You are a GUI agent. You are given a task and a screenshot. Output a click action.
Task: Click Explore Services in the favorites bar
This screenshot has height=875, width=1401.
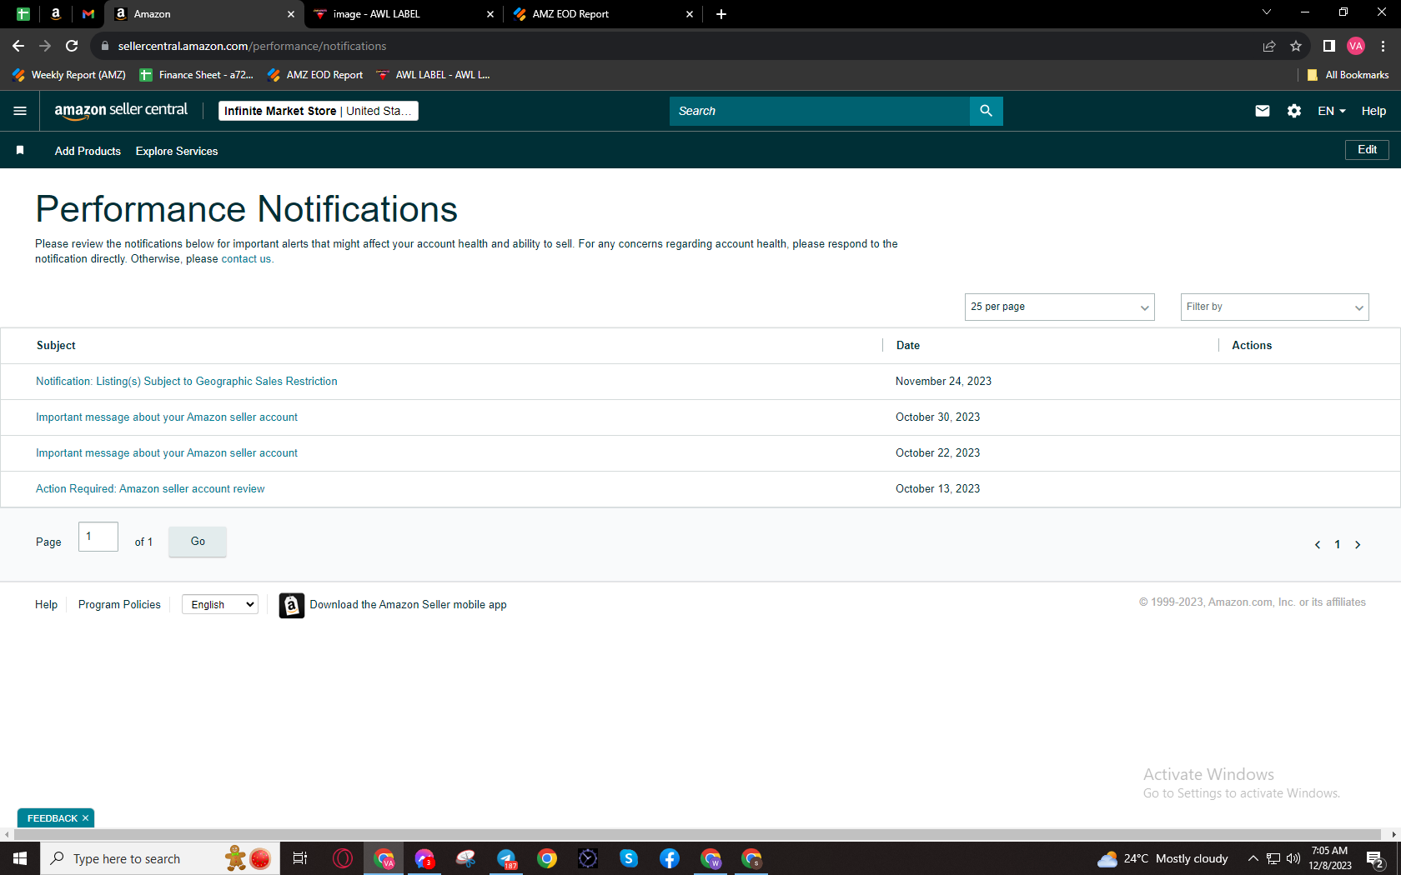177,151
